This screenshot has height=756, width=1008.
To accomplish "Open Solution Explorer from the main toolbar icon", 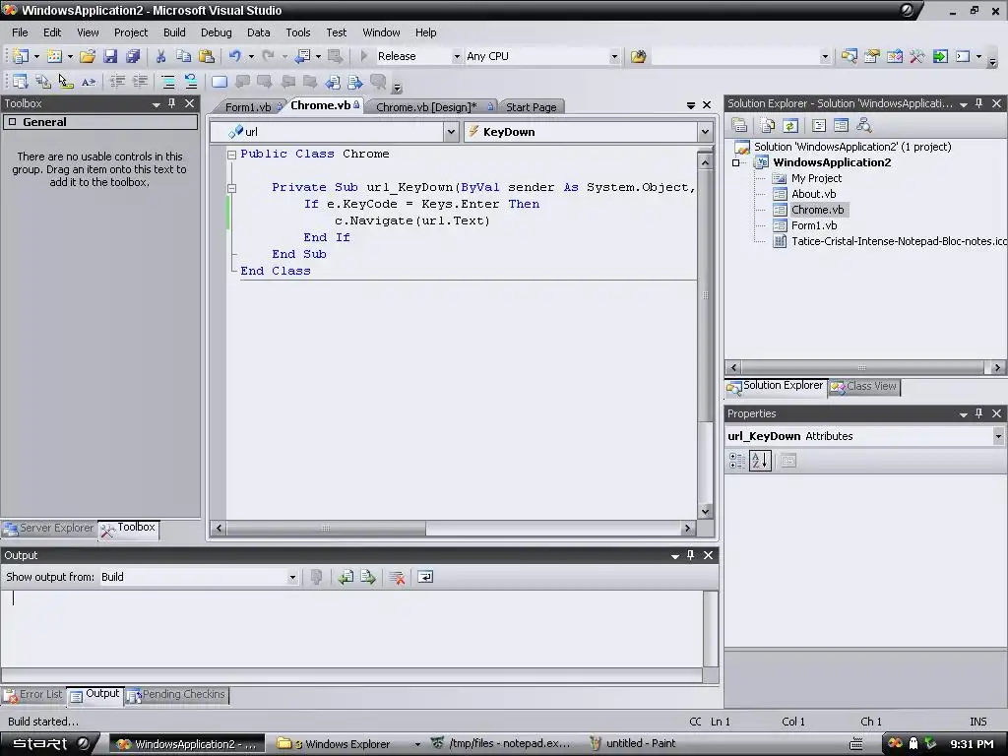I will tap(849, 56).
